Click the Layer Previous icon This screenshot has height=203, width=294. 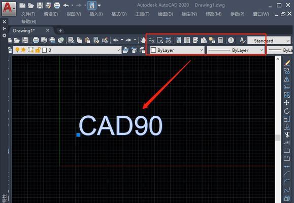click(134, 50)
